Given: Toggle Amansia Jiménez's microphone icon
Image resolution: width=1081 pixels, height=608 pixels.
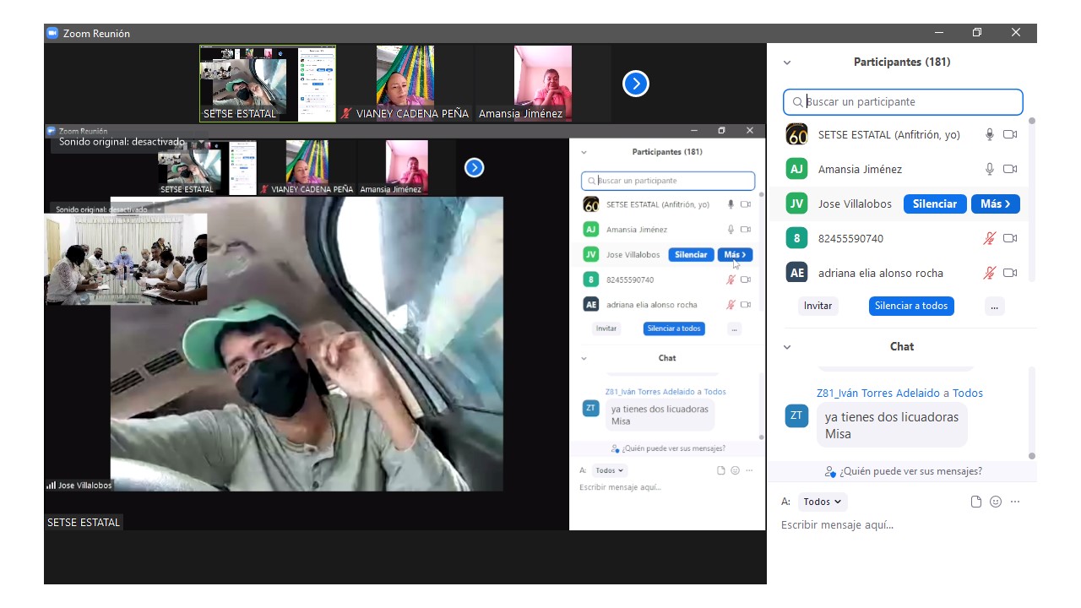Looking at the screenshot, I should click(x=990, y=169).
